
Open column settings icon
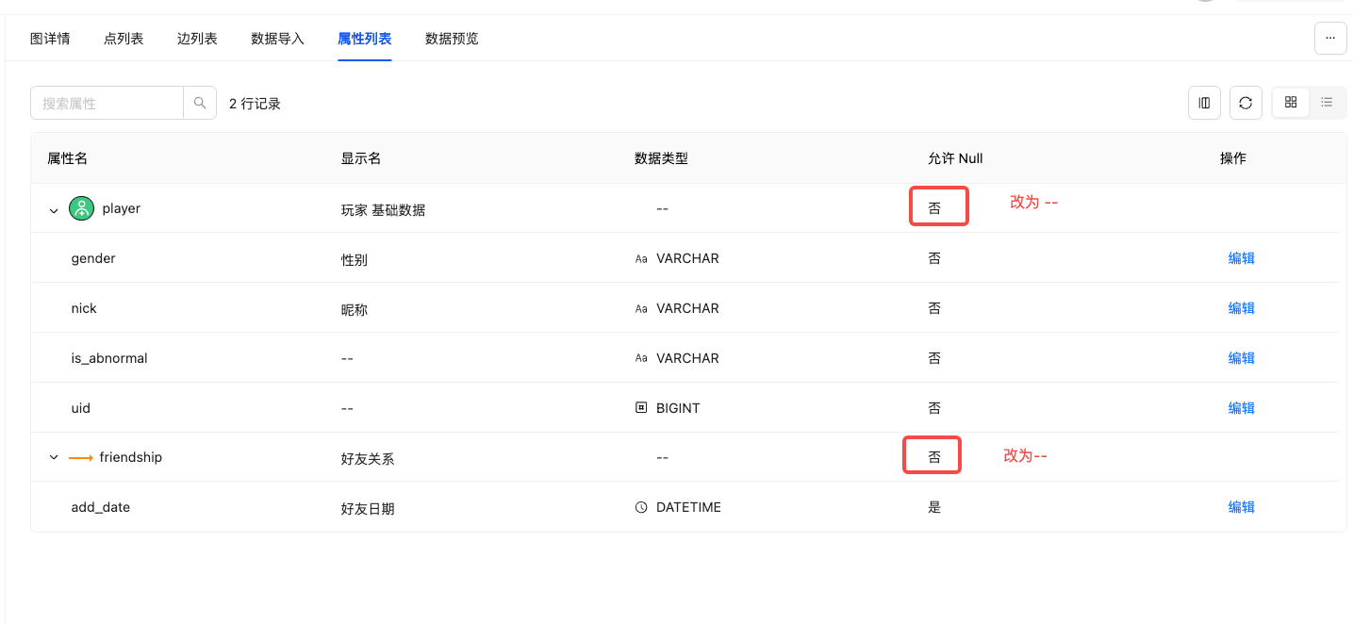click(x=1204, y=103)
